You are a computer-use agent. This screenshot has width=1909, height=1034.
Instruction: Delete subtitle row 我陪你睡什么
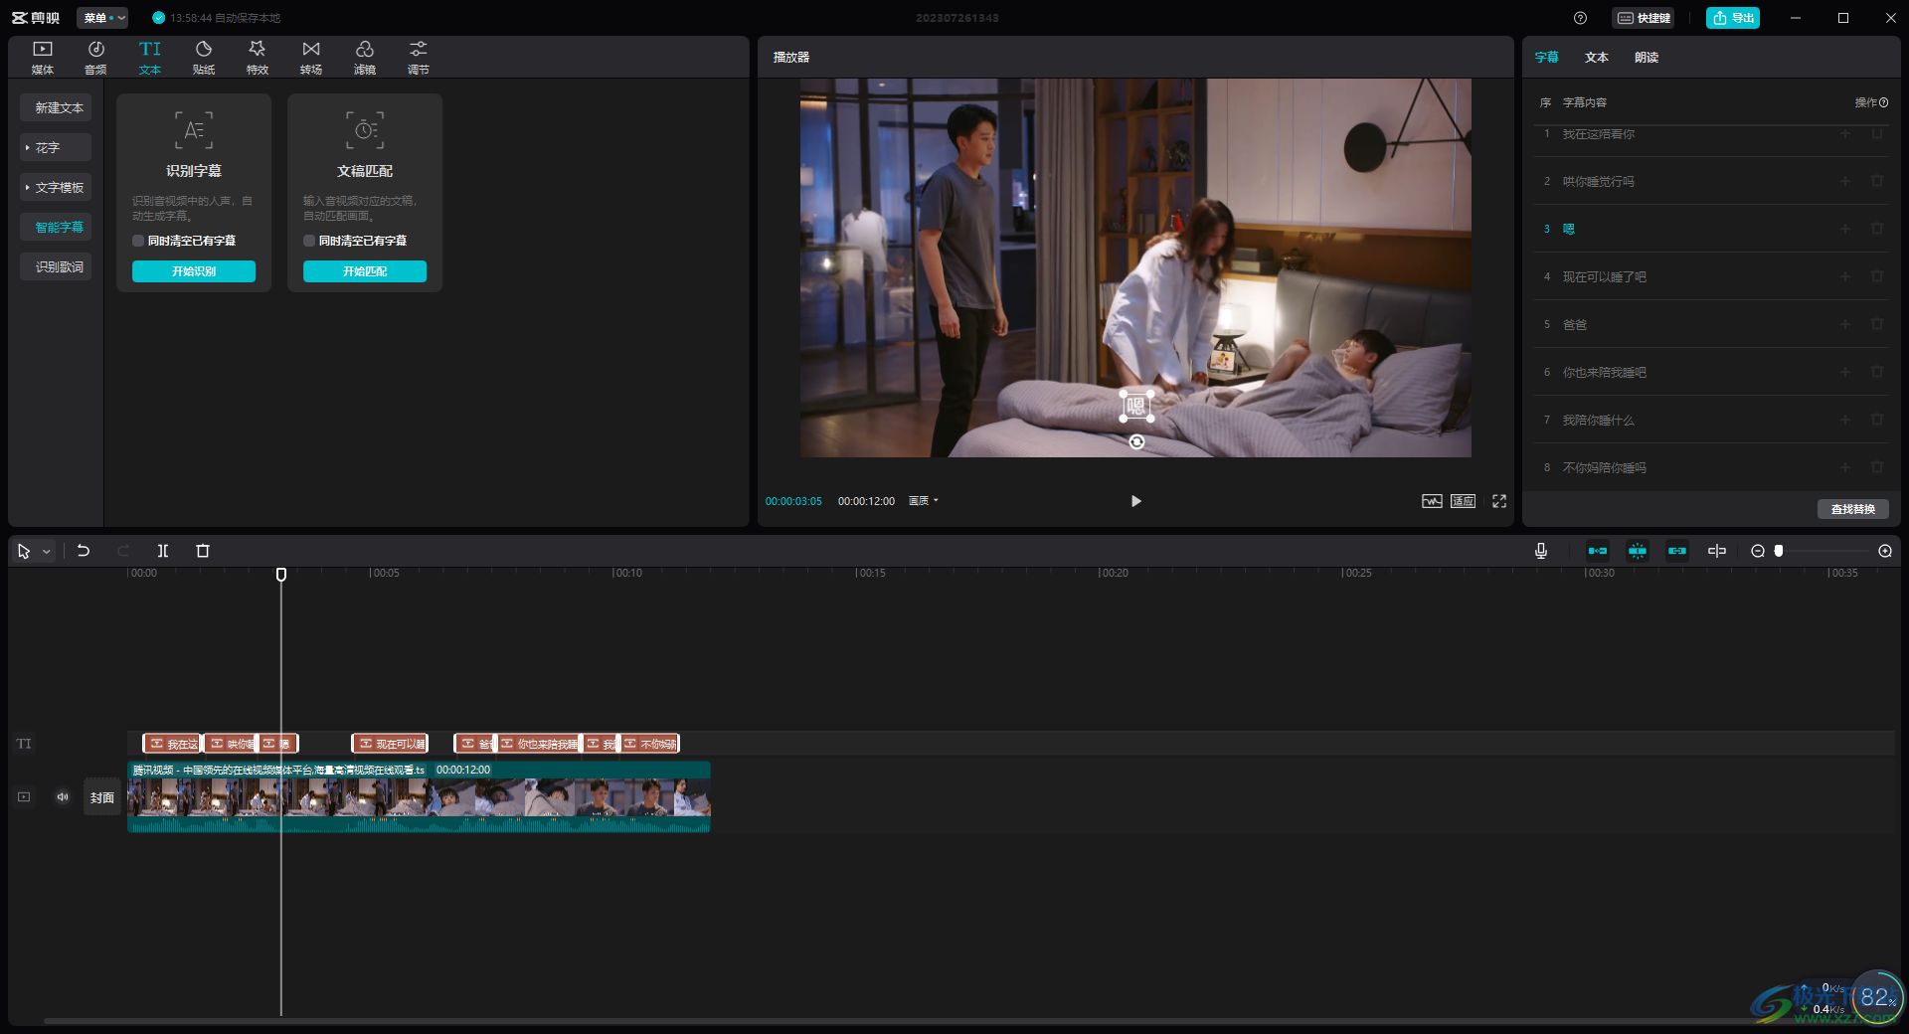pyautogui.click(x=1877, y=420)
